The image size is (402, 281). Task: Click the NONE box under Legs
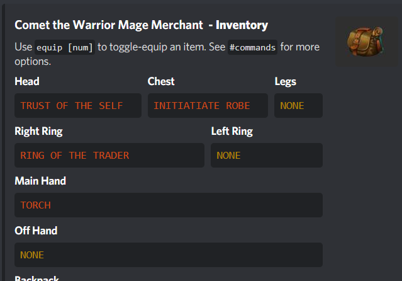(x=298, y=105)
